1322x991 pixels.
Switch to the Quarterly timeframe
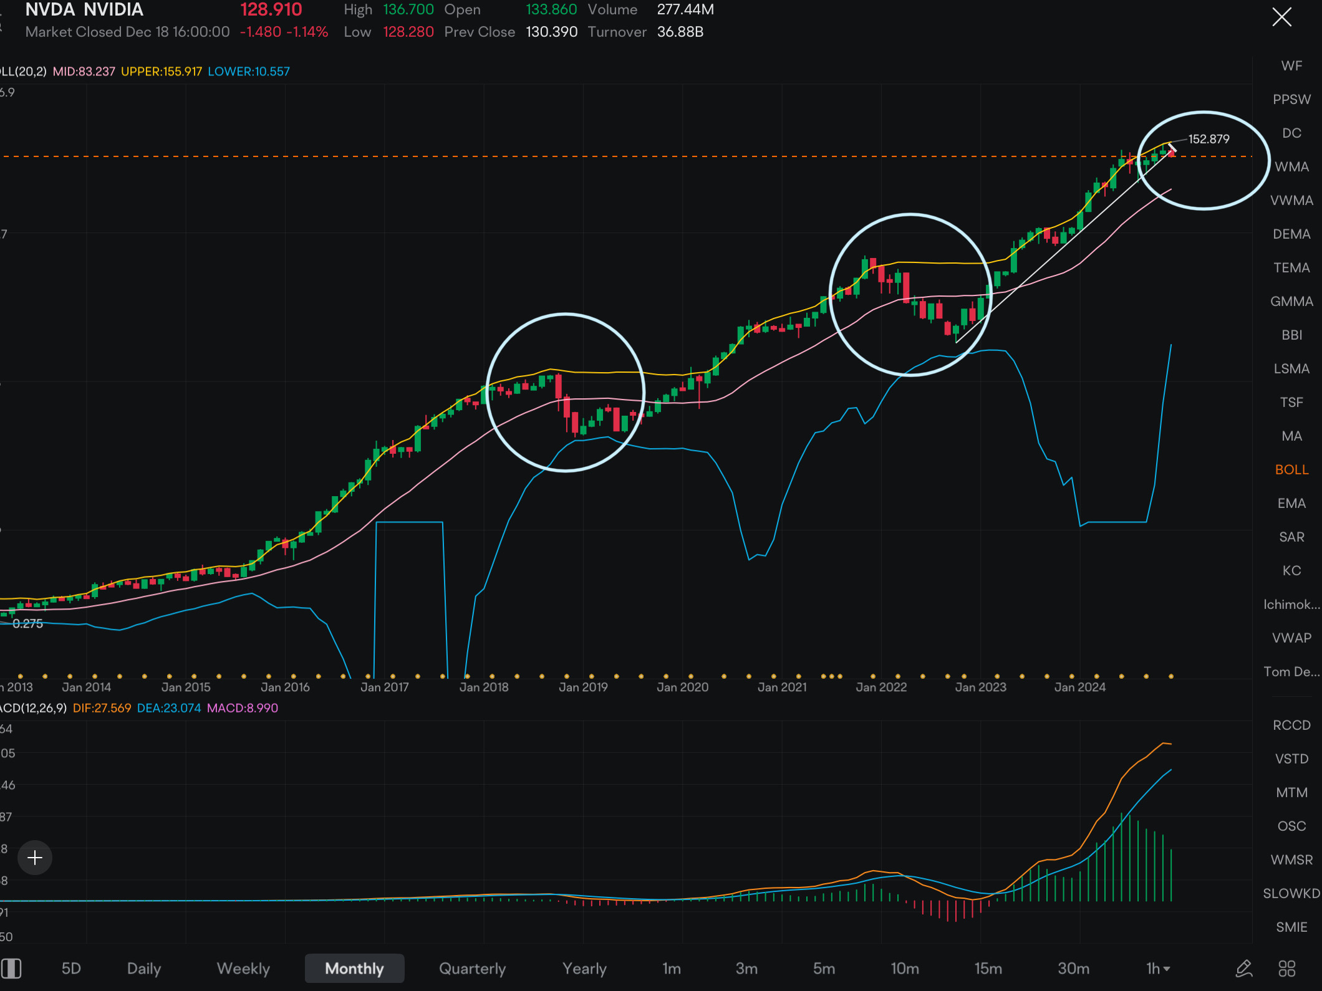point(472,968)
